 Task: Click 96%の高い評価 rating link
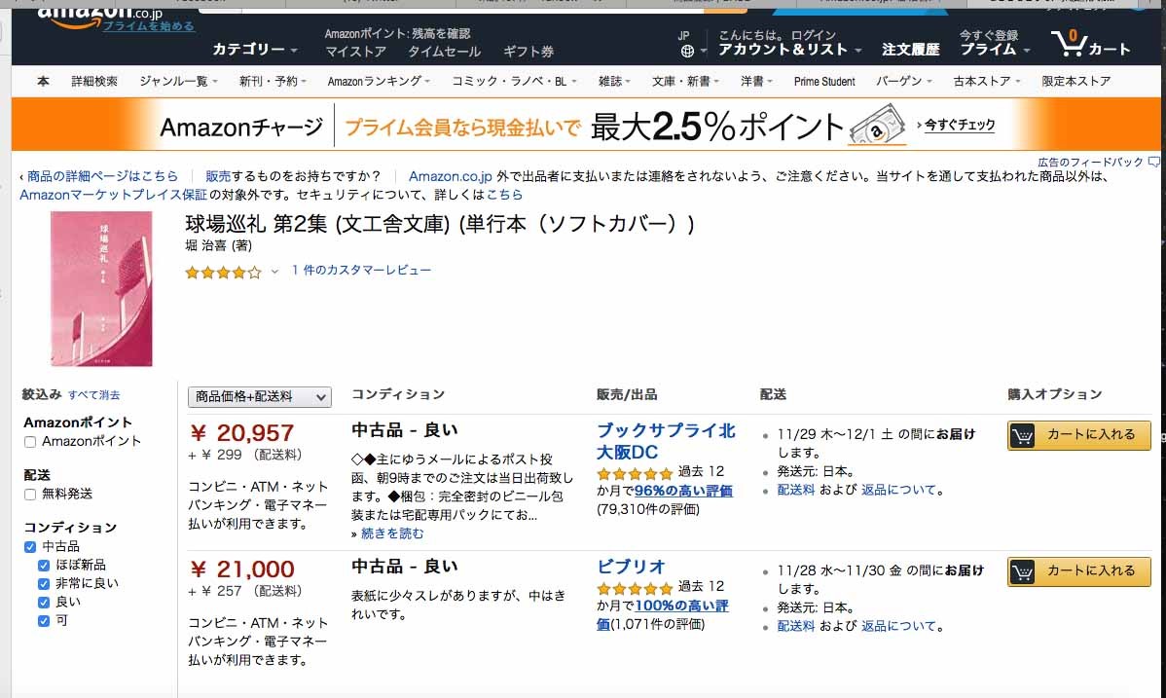click(x=683, y=491)
